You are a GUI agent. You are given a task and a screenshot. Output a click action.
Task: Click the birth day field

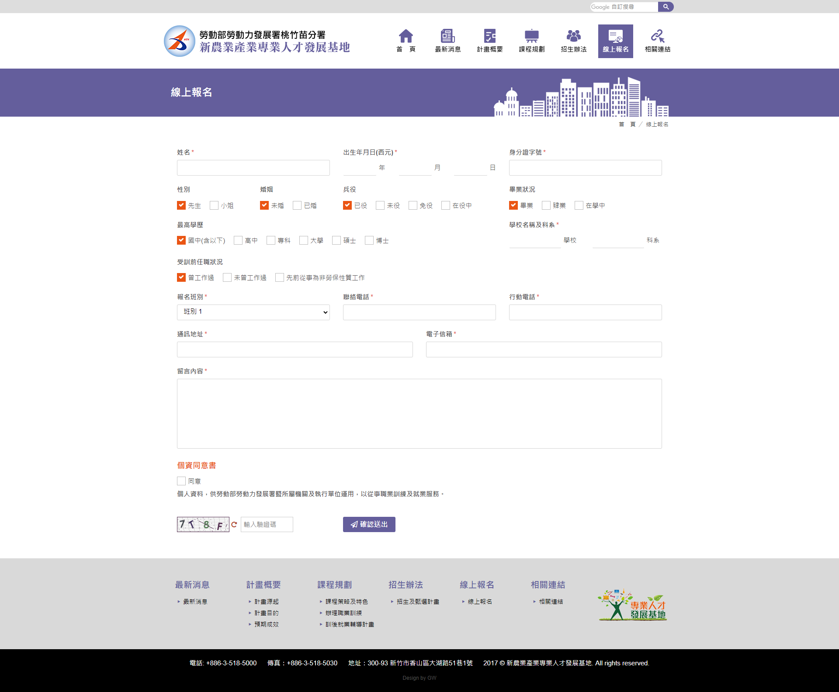pos(471,168)
